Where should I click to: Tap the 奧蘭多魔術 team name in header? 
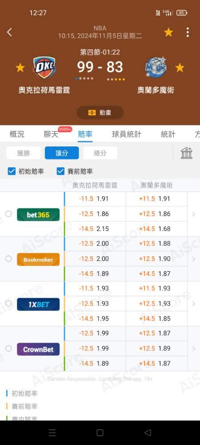(x=156, y=90)
